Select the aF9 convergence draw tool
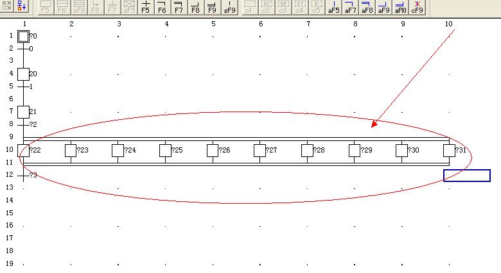This screenshot has width=501, height=273. 383,6
